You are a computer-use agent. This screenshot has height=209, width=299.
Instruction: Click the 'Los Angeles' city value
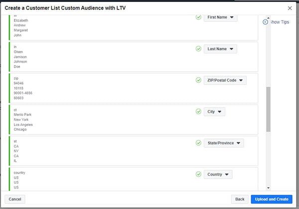point(23,124)
